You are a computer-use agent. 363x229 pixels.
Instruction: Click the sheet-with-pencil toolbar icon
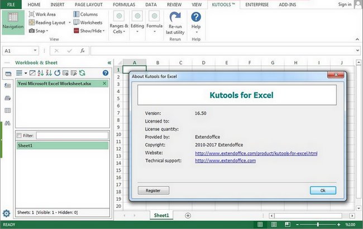pyautogui.click(x=74, y=73)
